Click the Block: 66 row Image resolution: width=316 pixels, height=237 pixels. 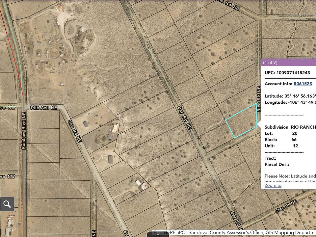pyautogui.click(x=281, y=140)
